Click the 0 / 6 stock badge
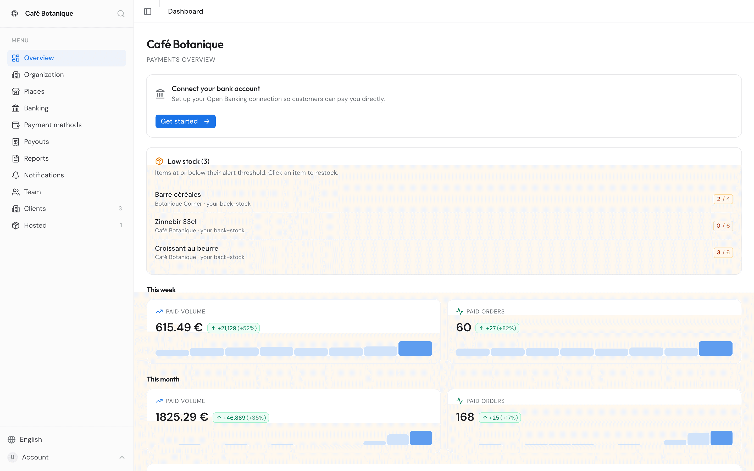Viewport: 754px width, 471px height. [x=723, y=226]
